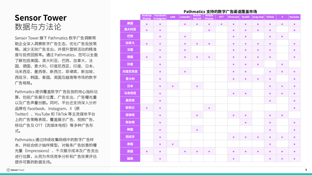
Task: Select the '泰国' row label
Action: pos(130,144)
